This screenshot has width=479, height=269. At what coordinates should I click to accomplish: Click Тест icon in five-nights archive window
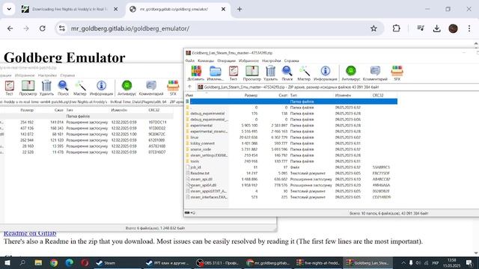click(x=10, y=88)
